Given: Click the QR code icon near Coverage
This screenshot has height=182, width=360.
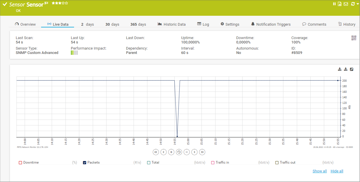Looking at the screenshot, I should pyautogui.click(x=354, y=38).
